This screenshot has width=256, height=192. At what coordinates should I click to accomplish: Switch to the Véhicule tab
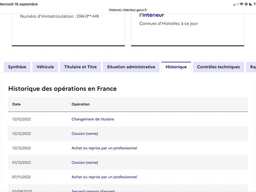coord(45,67)
